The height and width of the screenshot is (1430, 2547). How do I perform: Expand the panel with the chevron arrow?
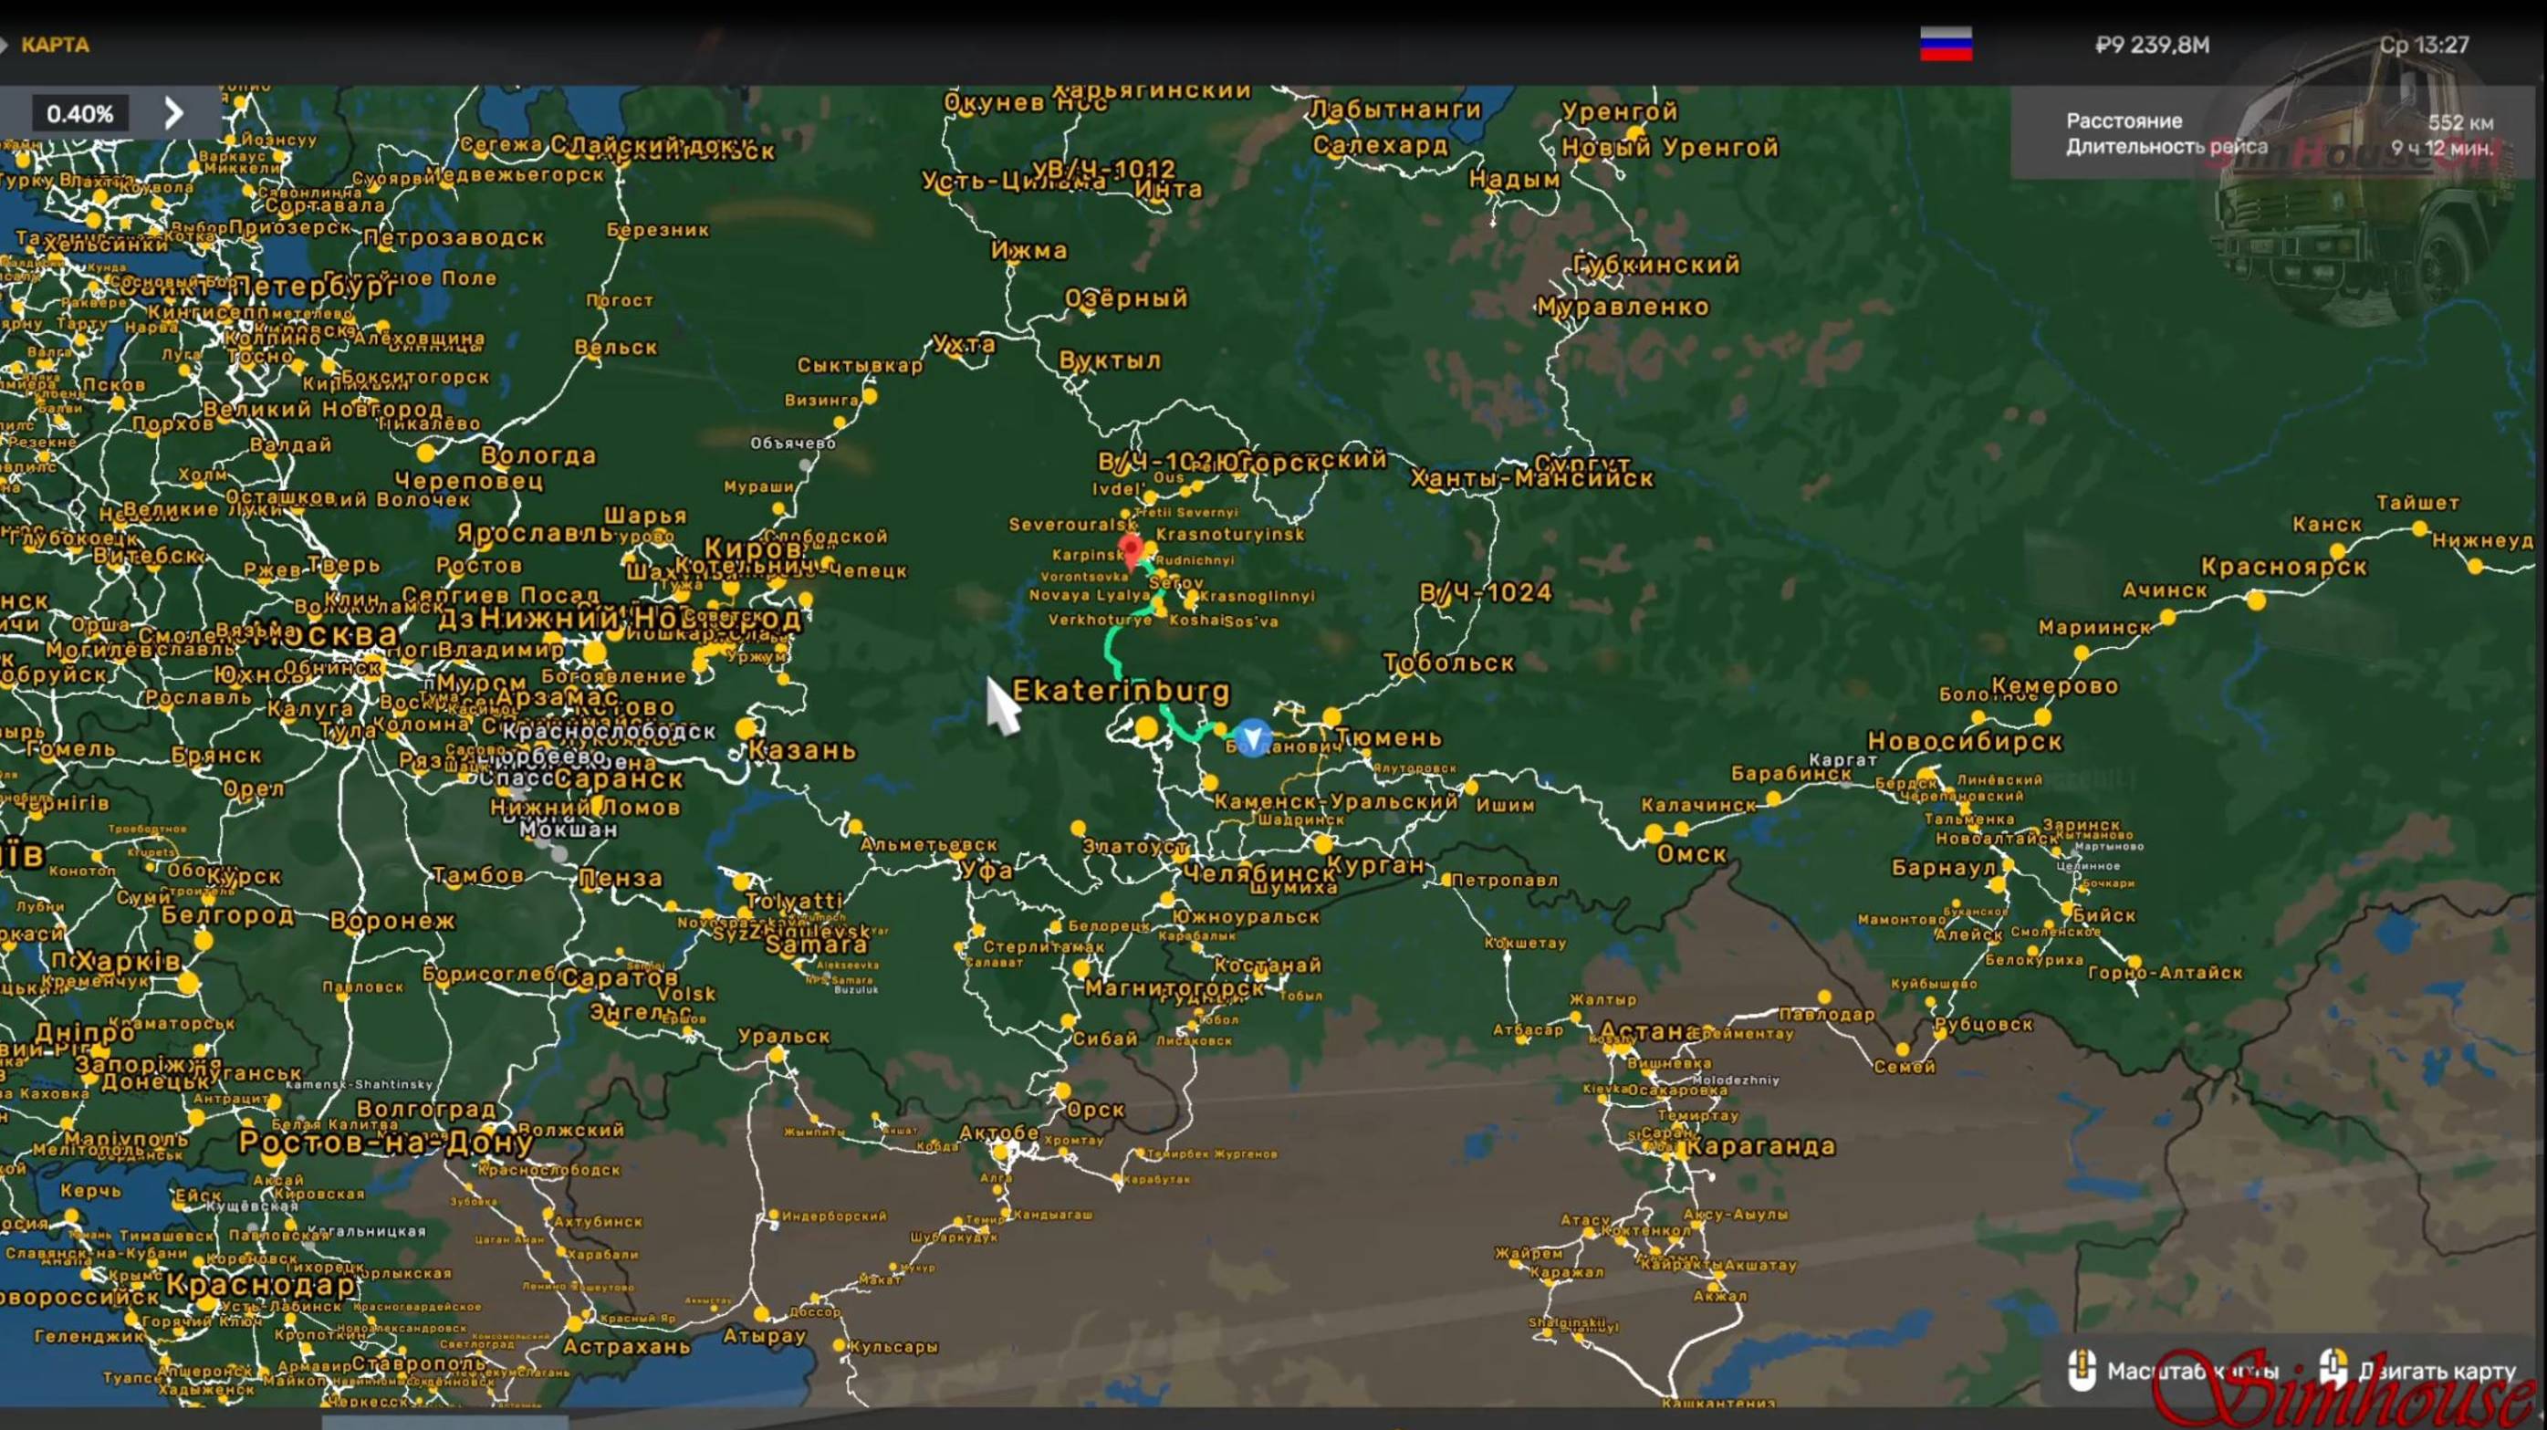pos(174,114)
